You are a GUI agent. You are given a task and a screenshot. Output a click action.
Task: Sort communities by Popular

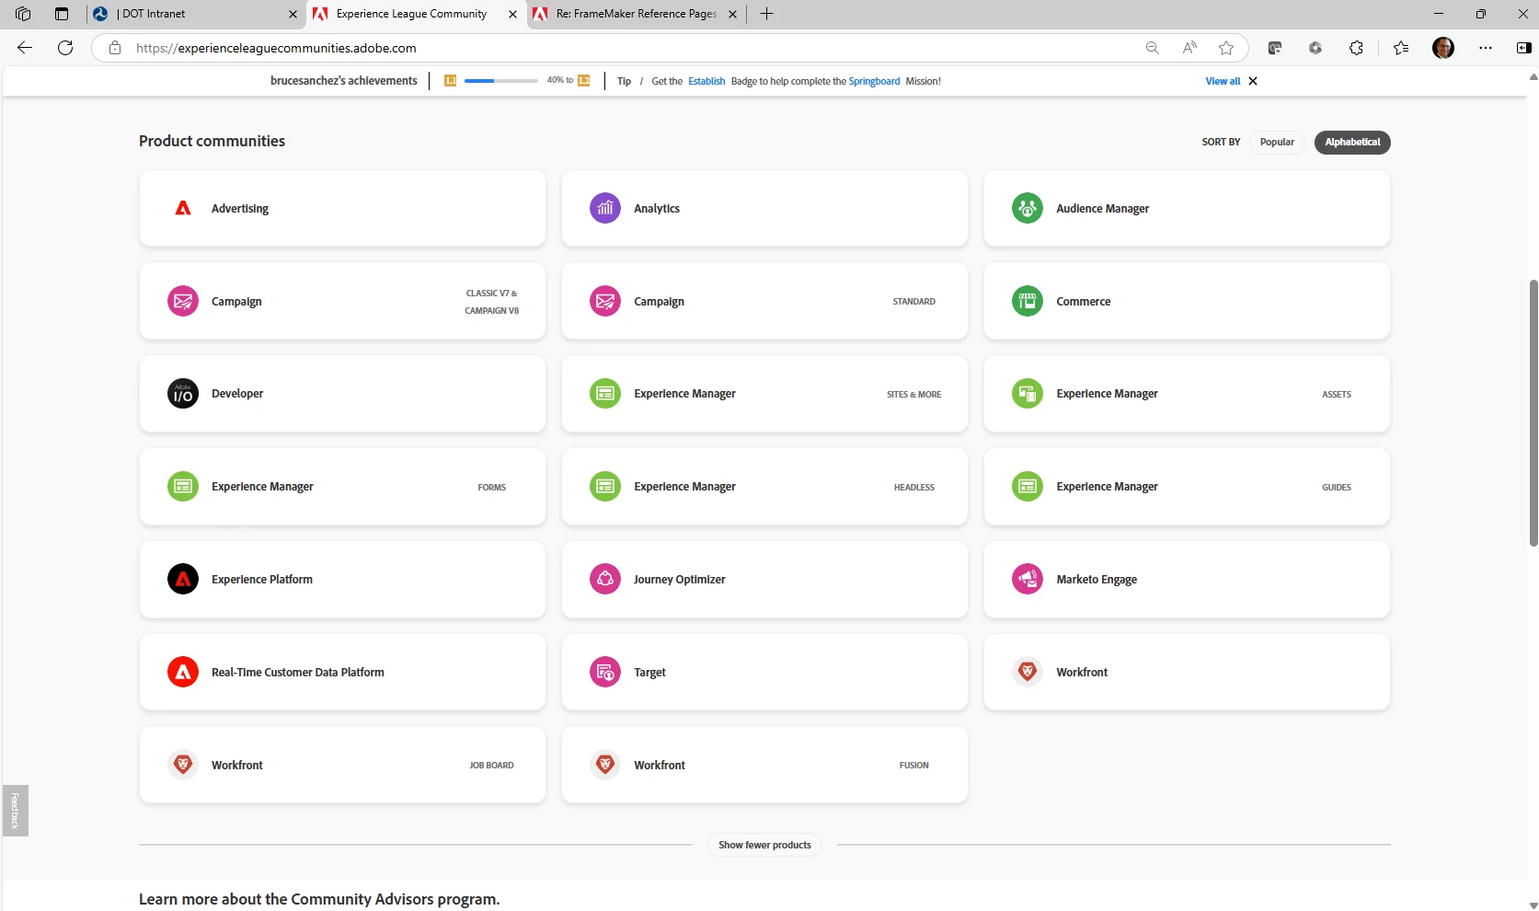pos(1277,142)
